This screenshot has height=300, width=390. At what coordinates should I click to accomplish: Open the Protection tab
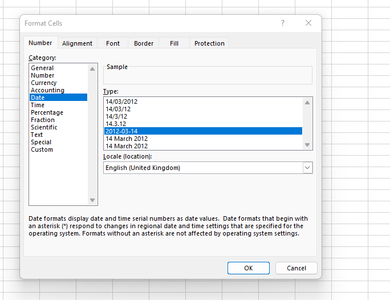coord(209,43)
